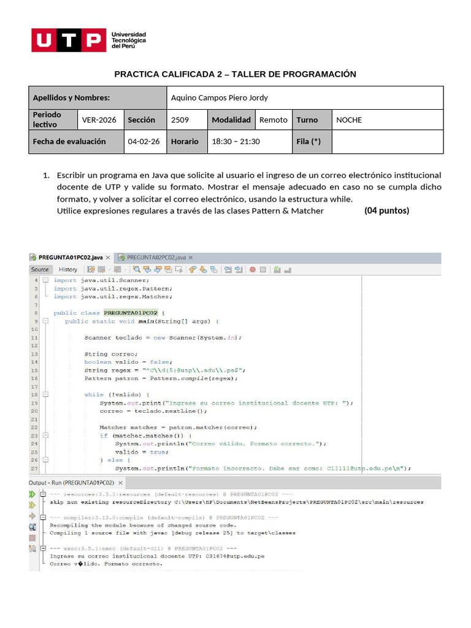
Task: Toggle bookmark on current line
Action: pyautogui.click(x=214, y=270)
